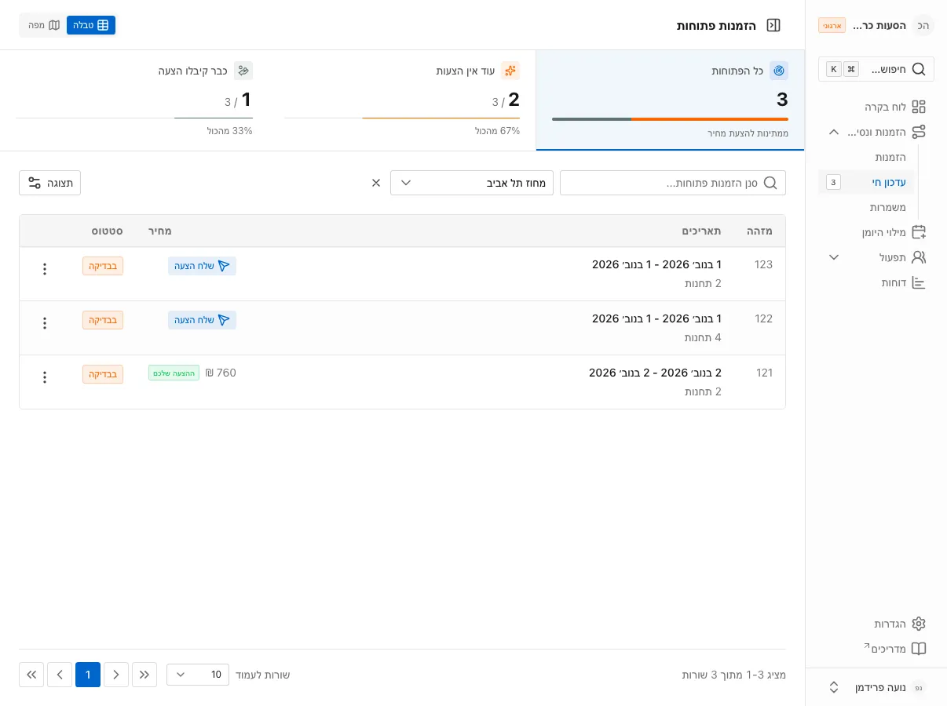Image resolution: width=947 pixels, height=706 pixels.
Task: Open the rows-per-page dropdown showing 10
Action: (198, 675)
